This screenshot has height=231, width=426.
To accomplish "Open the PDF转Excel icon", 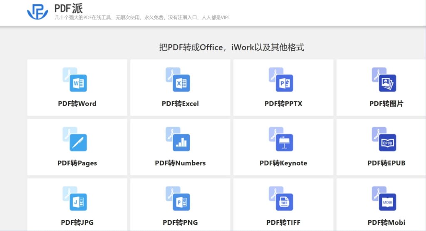I will click(x=178, y=79).
